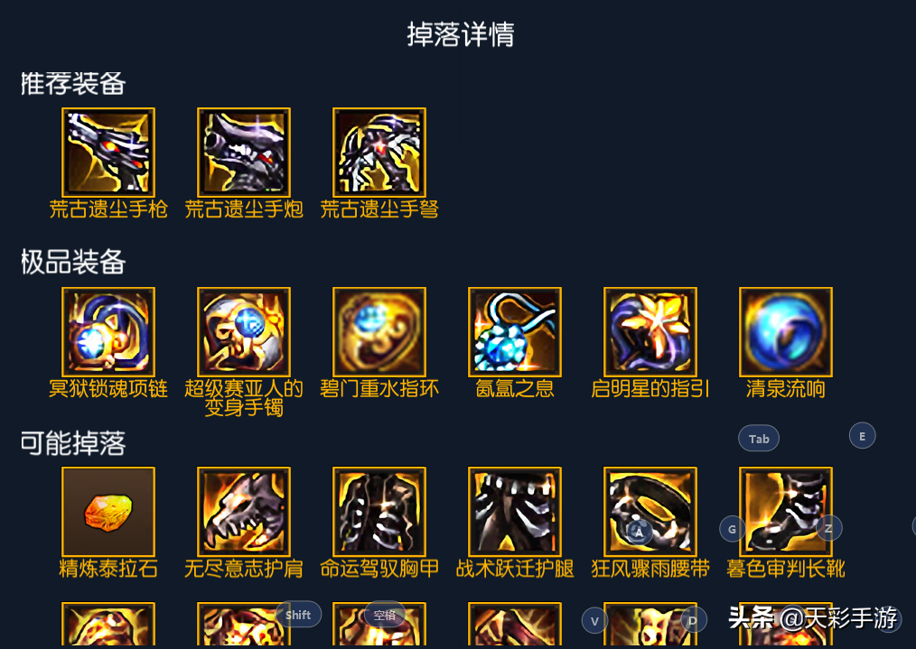Open the 启明星的指引 item icon
This screenshot has width=916, height=649.
(650, 332)
